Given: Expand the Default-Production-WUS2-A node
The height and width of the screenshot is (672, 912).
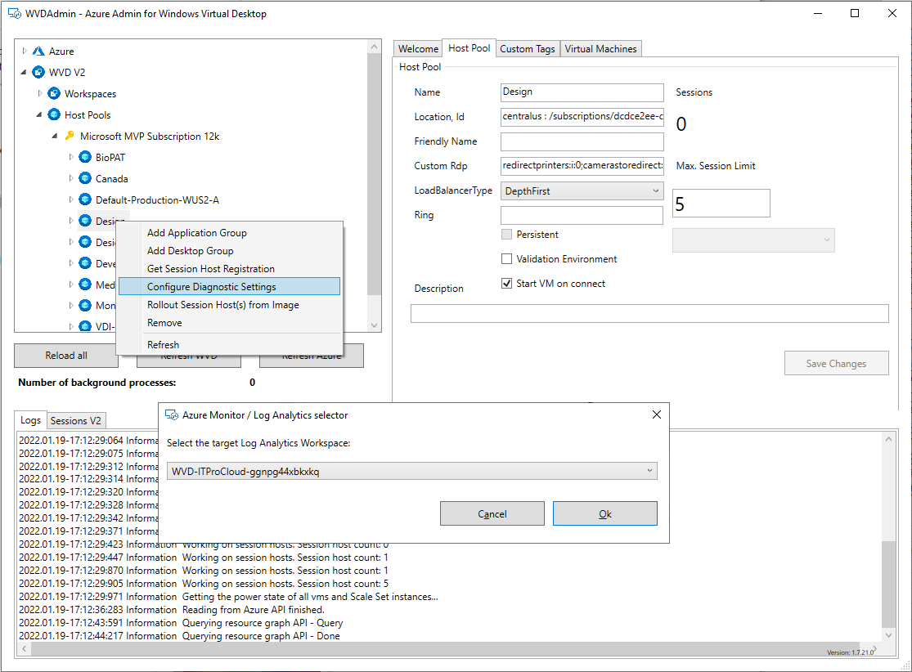Looking at the screenshot, I should tap(71, 199).
